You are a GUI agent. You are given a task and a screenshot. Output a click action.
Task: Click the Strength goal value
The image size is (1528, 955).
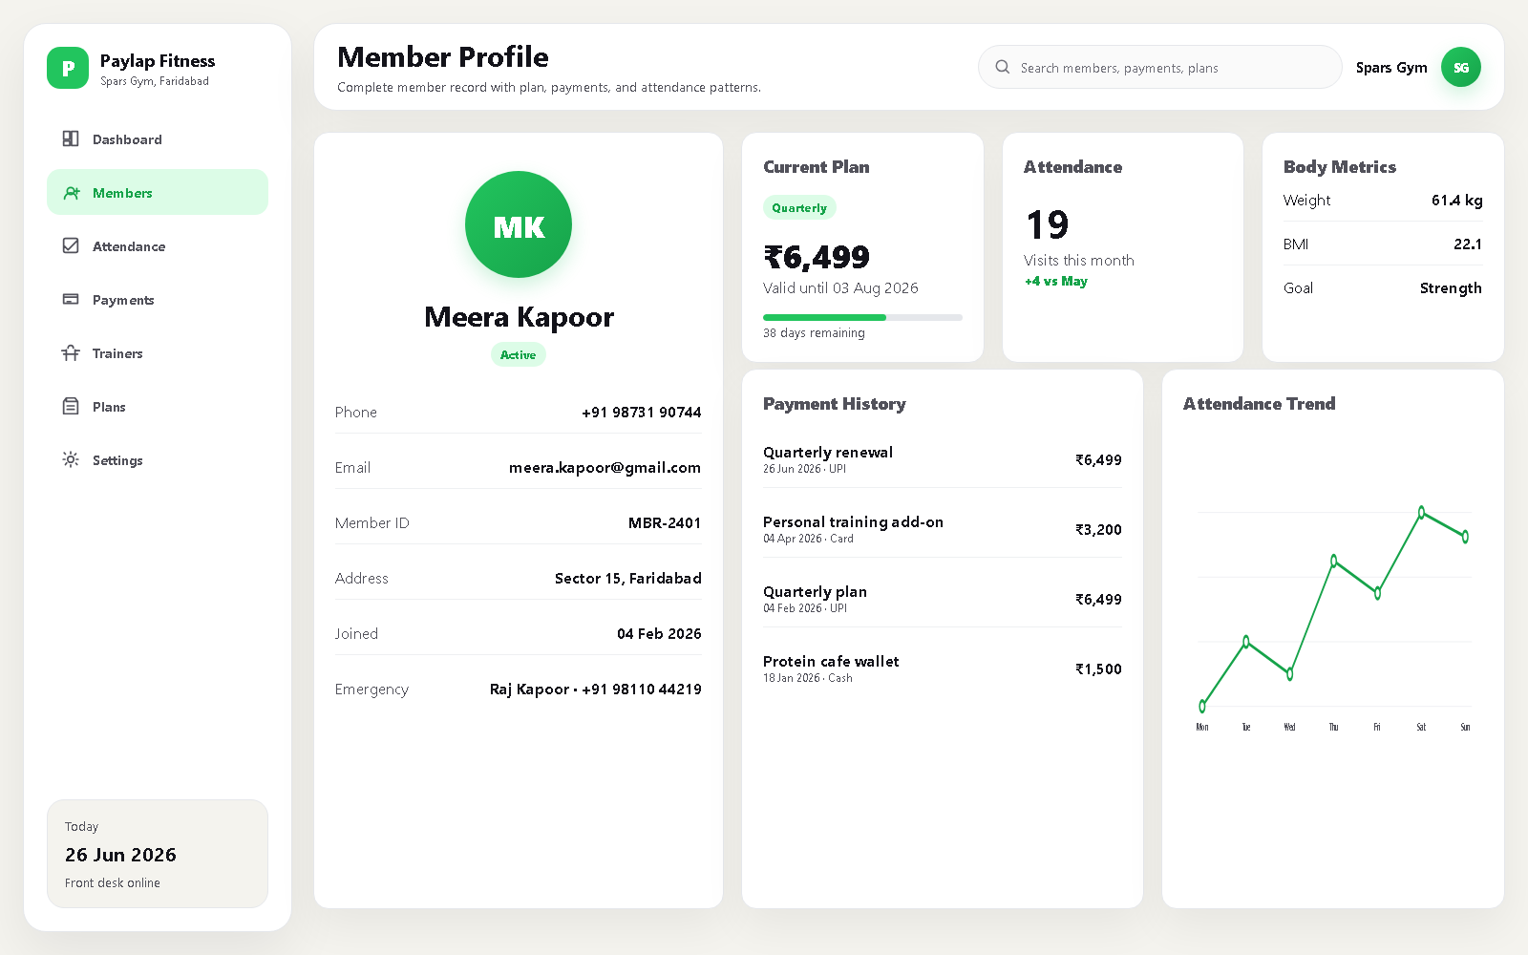pyautogui.click(x=1451, y=287)
